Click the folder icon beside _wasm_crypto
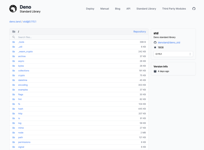Screen dimensions: 204x150 [x=14, y=51]
